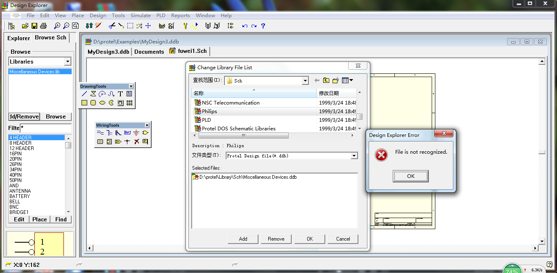Click the dashed-rectangle Select Area icon

click(130, 26)
